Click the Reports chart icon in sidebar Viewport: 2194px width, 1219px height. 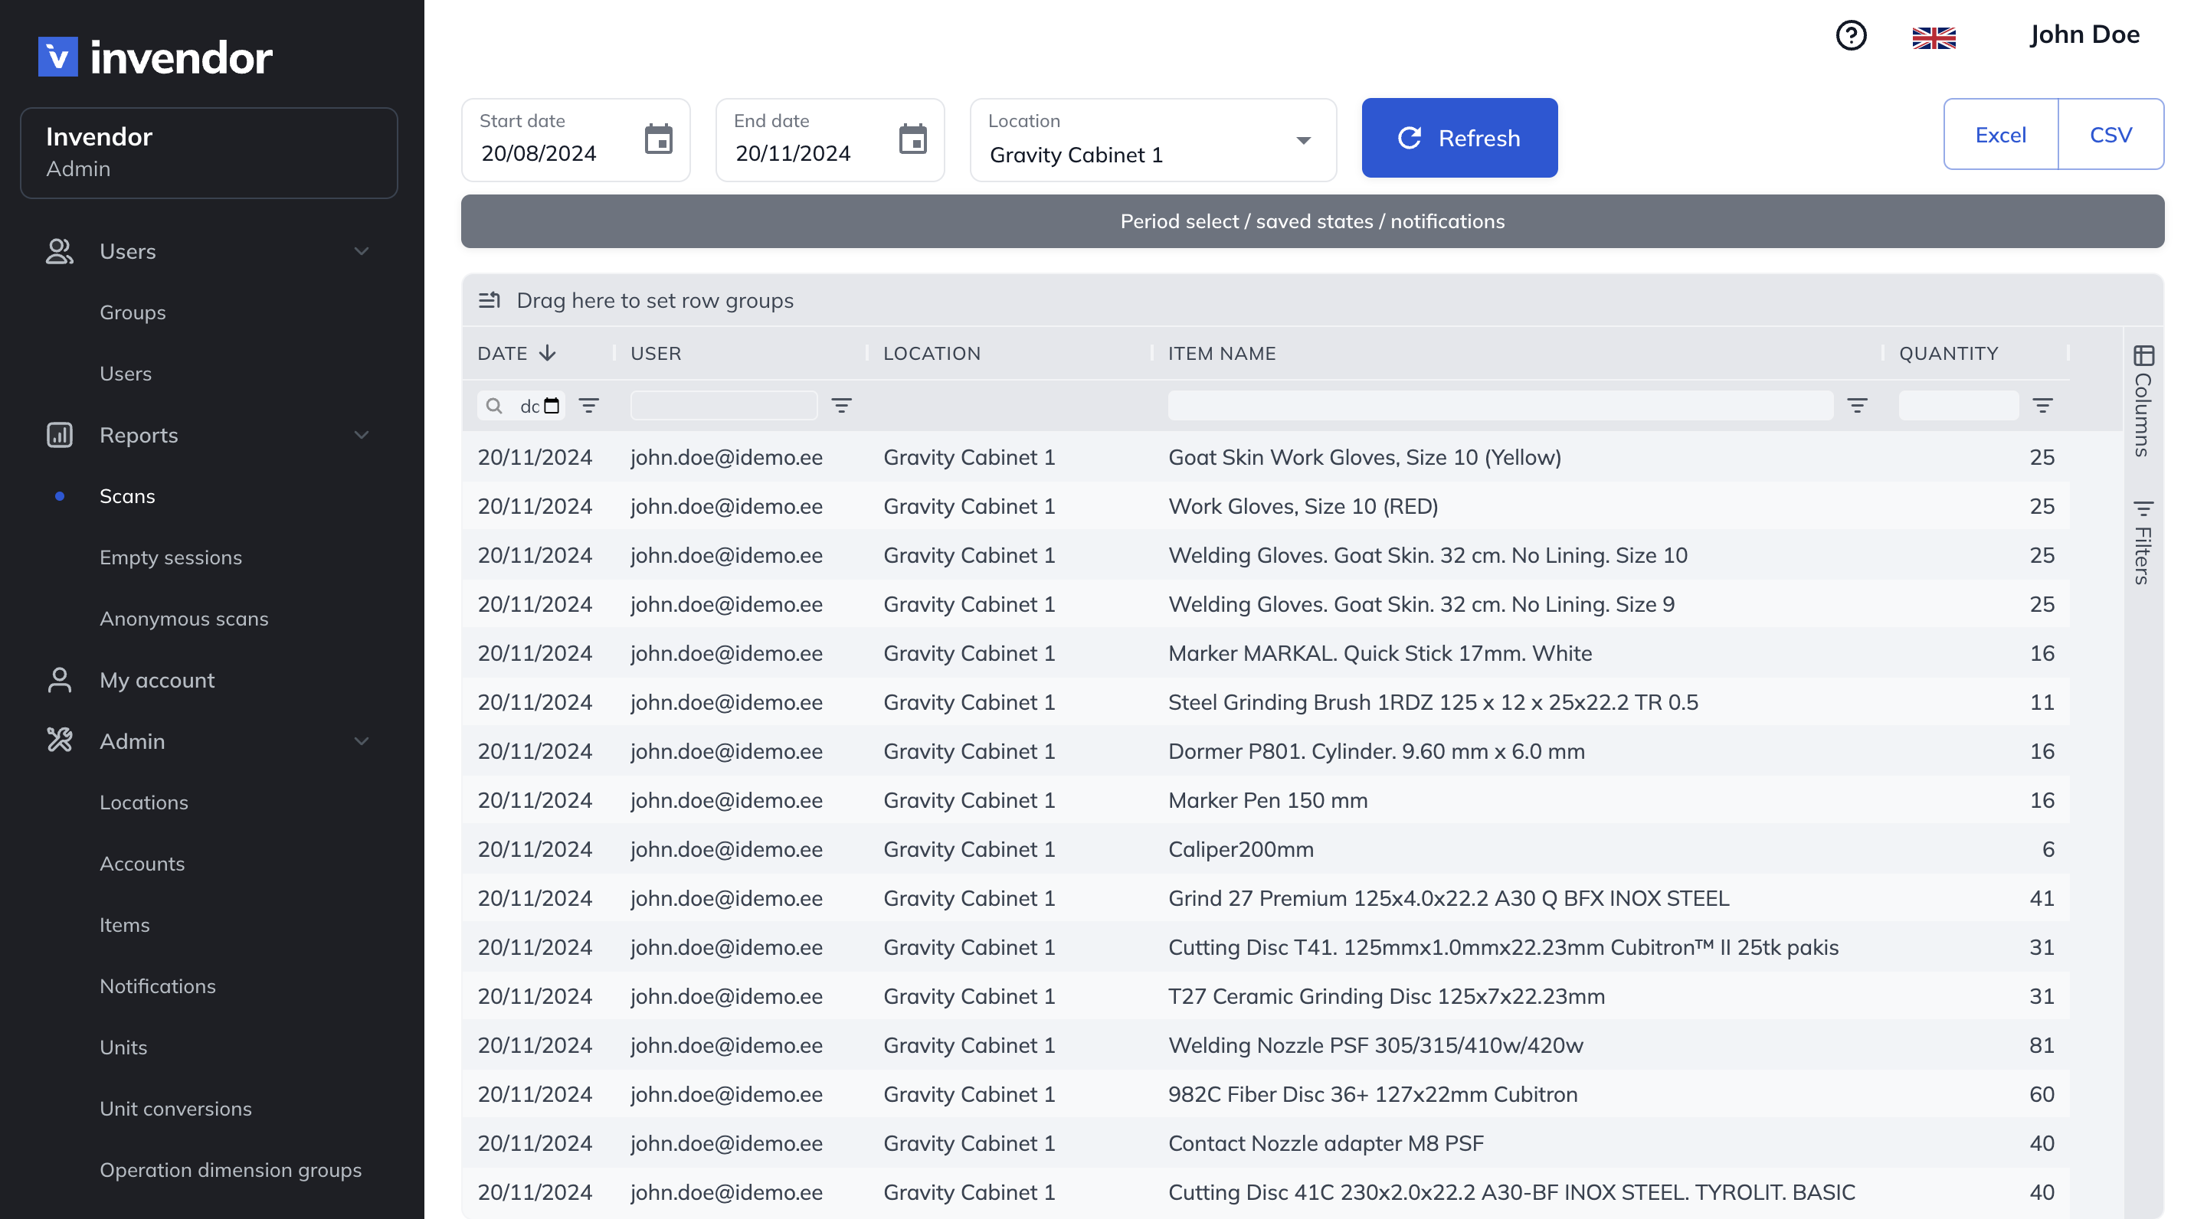tap(59, 435)
